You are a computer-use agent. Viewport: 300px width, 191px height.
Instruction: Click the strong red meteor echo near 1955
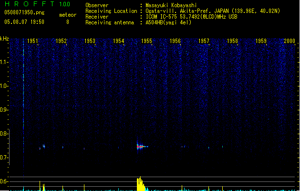141,147
